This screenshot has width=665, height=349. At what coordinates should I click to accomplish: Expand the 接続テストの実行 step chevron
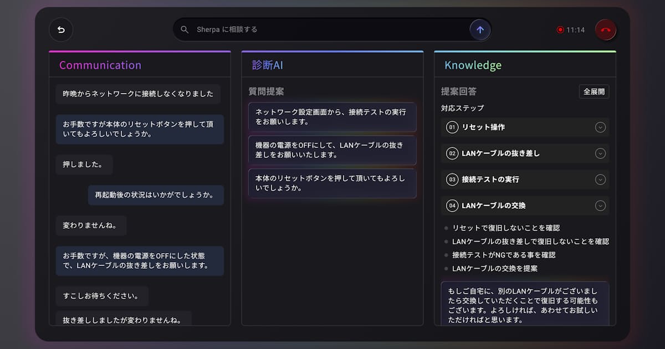(600, 179)
